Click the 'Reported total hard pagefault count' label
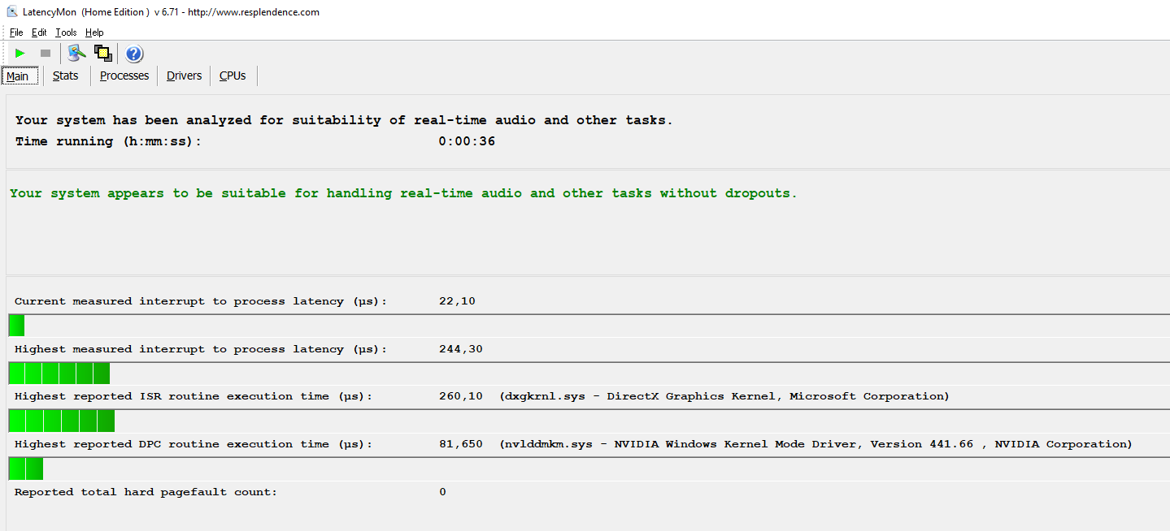Screen dimensions: 1170x531 click(146, 492)
